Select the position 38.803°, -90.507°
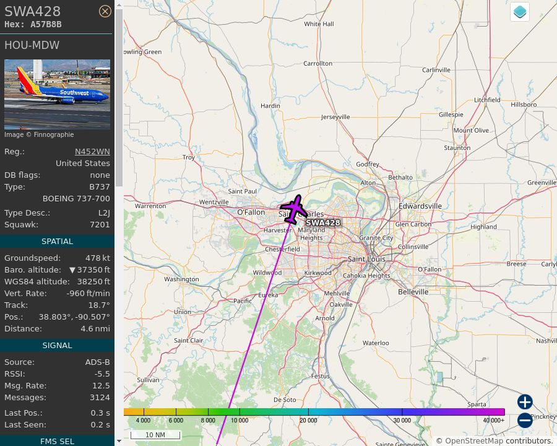 tap(74, 317)
